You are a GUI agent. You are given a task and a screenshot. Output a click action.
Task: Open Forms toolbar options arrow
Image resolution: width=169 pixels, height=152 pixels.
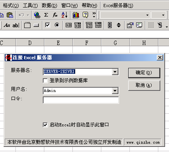click(x=167, y=27)
